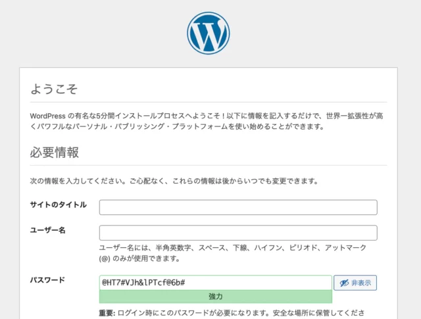This screenshot has width=421, height=319.
Task: Click the パスワード label
Action: (x=47, y=280)
